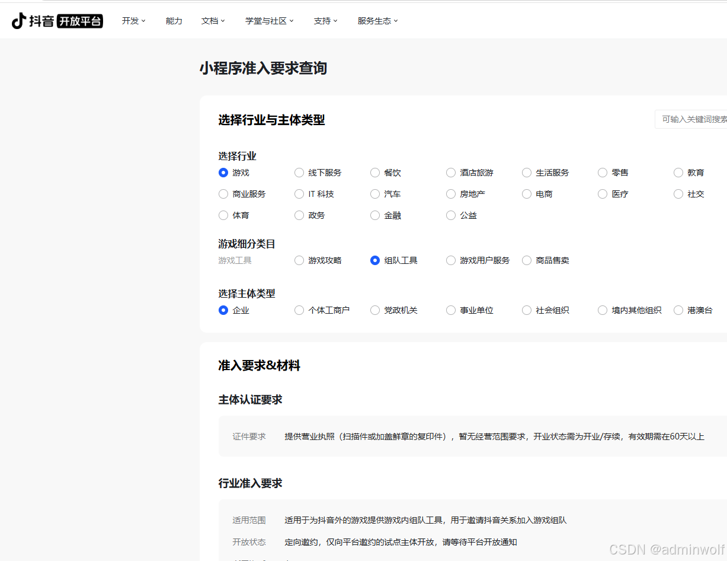
Task: Choose the 餐饮 industry radio button
Action: point(375,173)
